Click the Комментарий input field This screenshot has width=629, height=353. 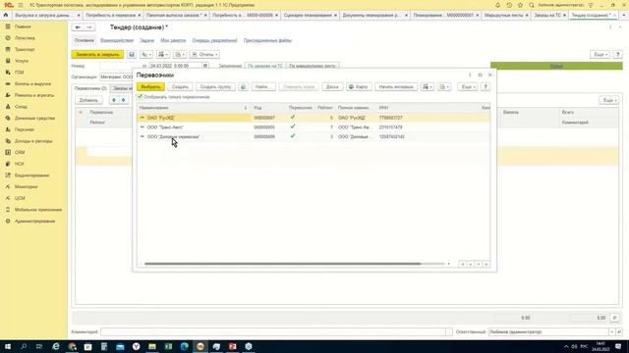[x=273, y=331]
